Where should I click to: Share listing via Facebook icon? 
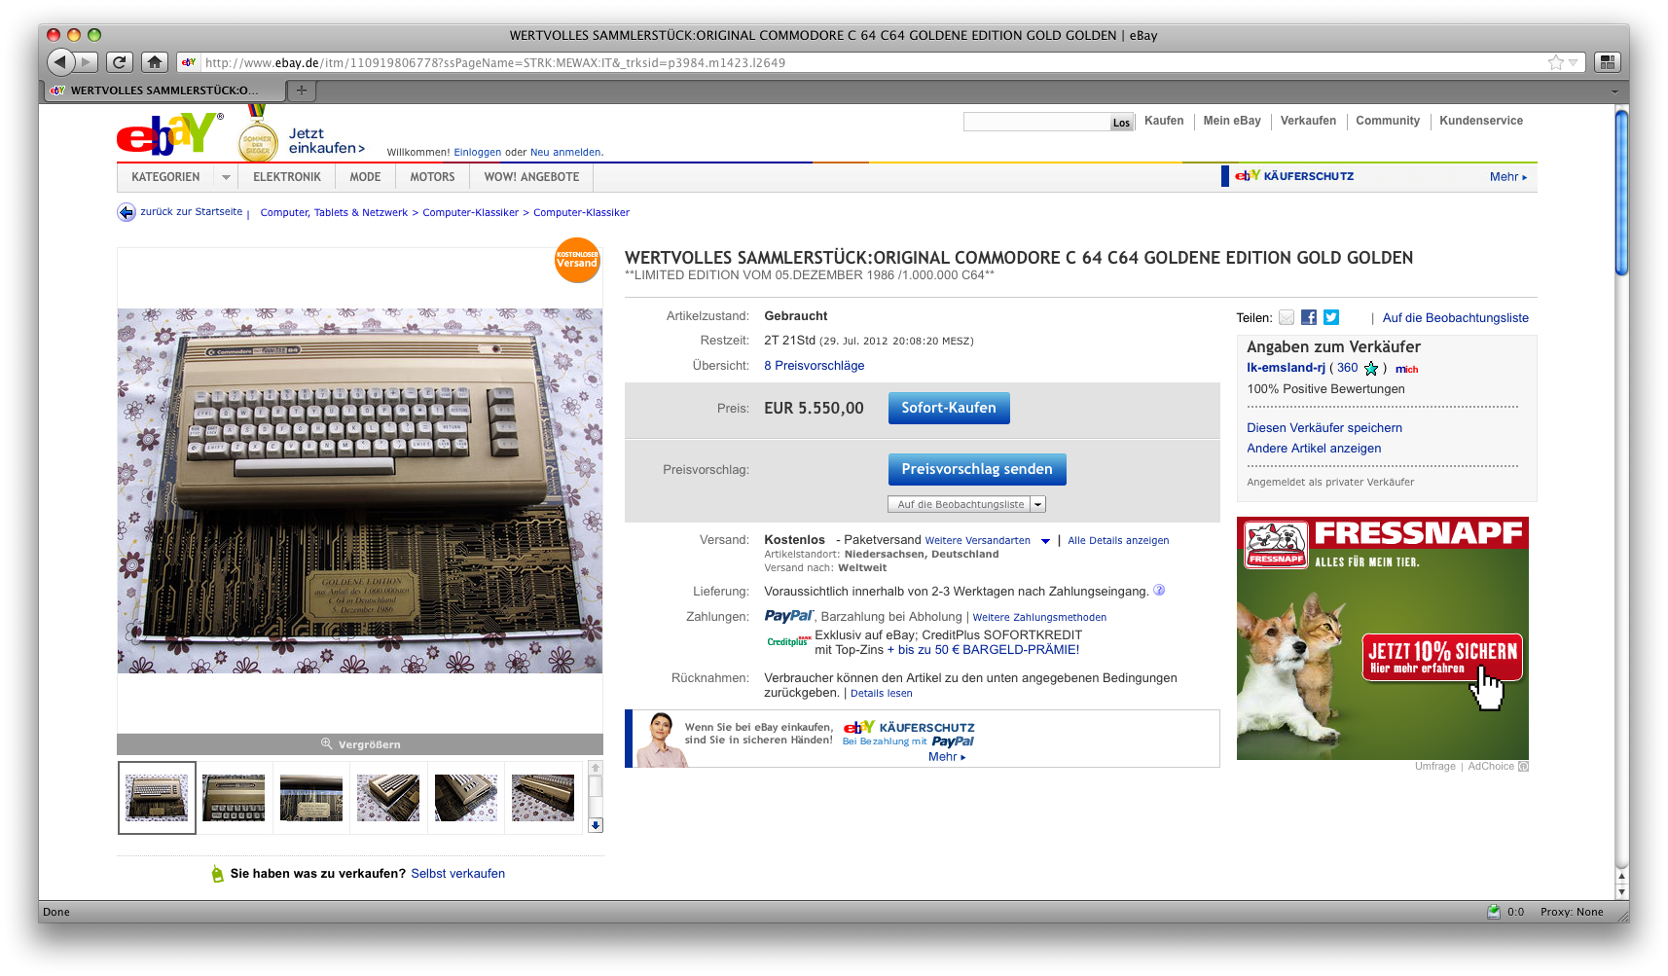[x=1309, y=317]
